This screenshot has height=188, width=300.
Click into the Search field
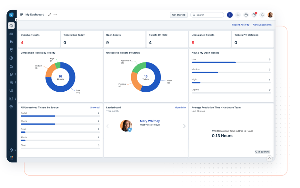(x=209, y=15)
